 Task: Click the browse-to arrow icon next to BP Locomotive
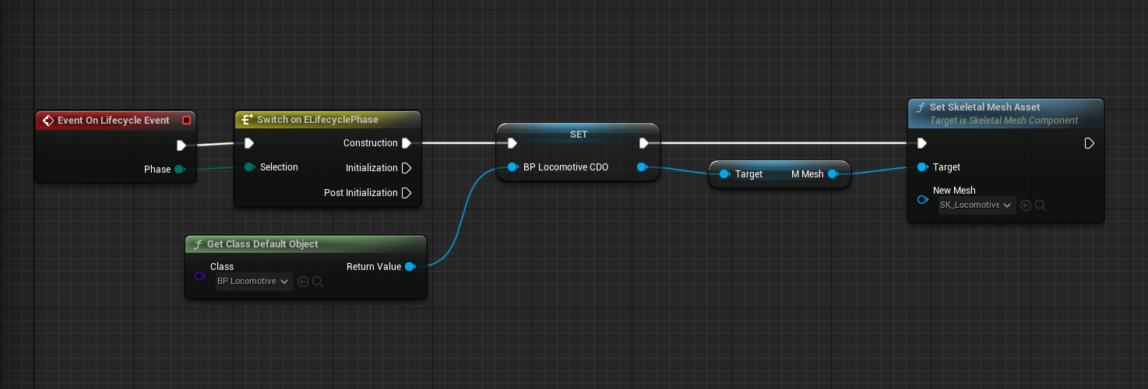coord(303,282)
